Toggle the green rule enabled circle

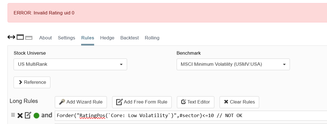pyautogui.click(x=36, y=115)
